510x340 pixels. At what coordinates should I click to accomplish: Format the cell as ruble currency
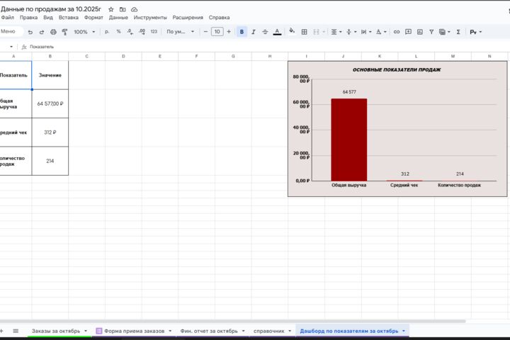point(107,32)
